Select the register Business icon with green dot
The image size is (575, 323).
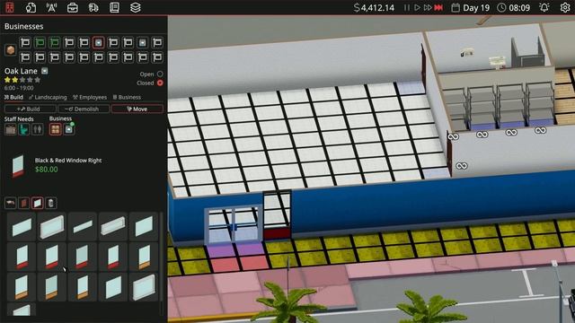[69, 129]
